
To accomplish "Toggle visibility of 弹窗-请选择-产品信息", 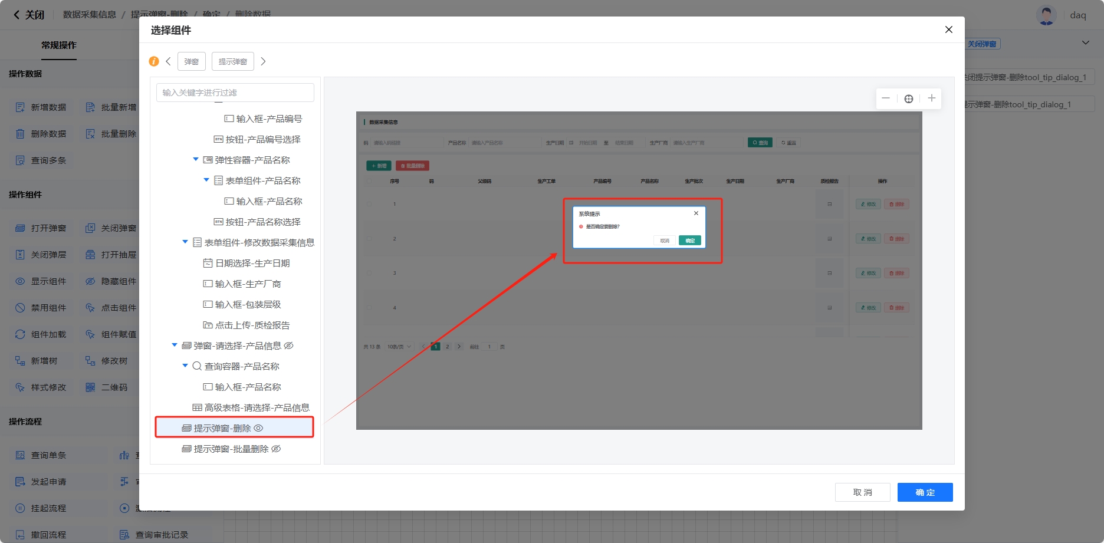I will point(288,345).
